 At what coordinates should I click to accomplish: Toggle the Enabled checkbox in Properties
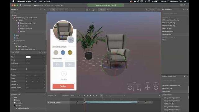click(x=27, y=69)
